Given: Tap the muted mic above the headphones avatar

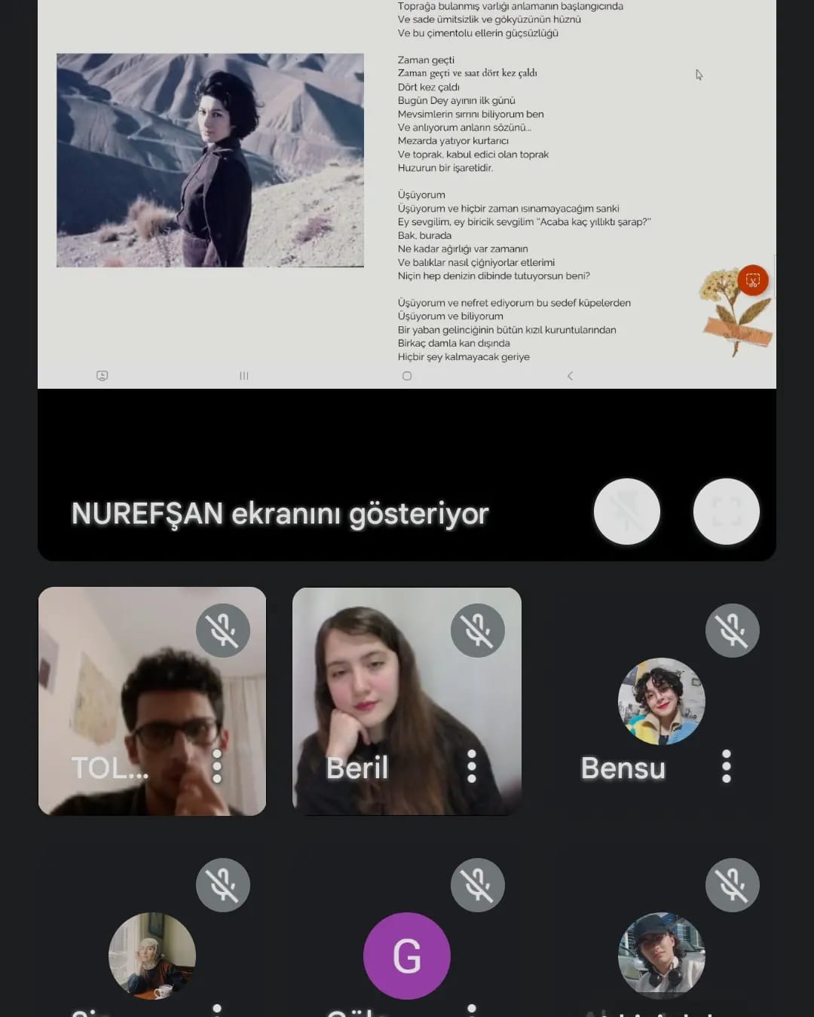Looking at the screenshot, I should (x=732, y=885).
